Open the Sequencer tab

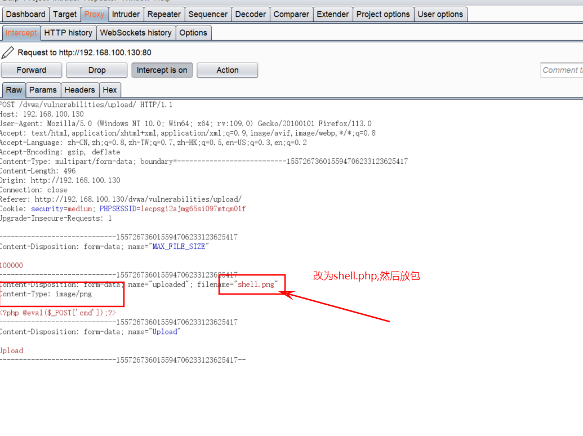[208, 15]
